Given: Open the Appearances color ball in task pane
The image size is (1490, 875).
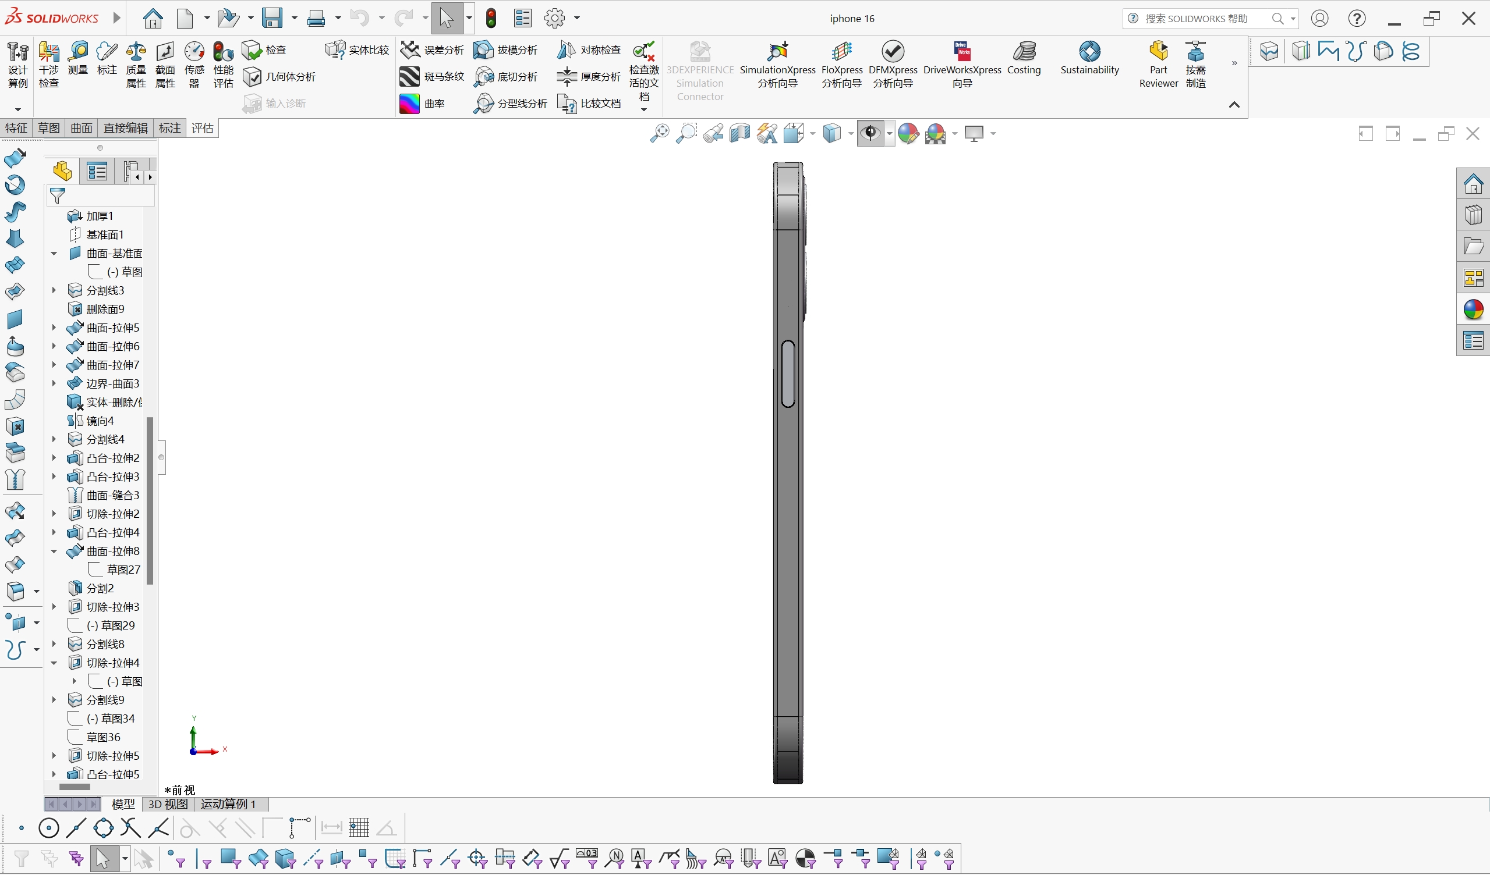Looking at the screenshot, I should point(1473,310).
